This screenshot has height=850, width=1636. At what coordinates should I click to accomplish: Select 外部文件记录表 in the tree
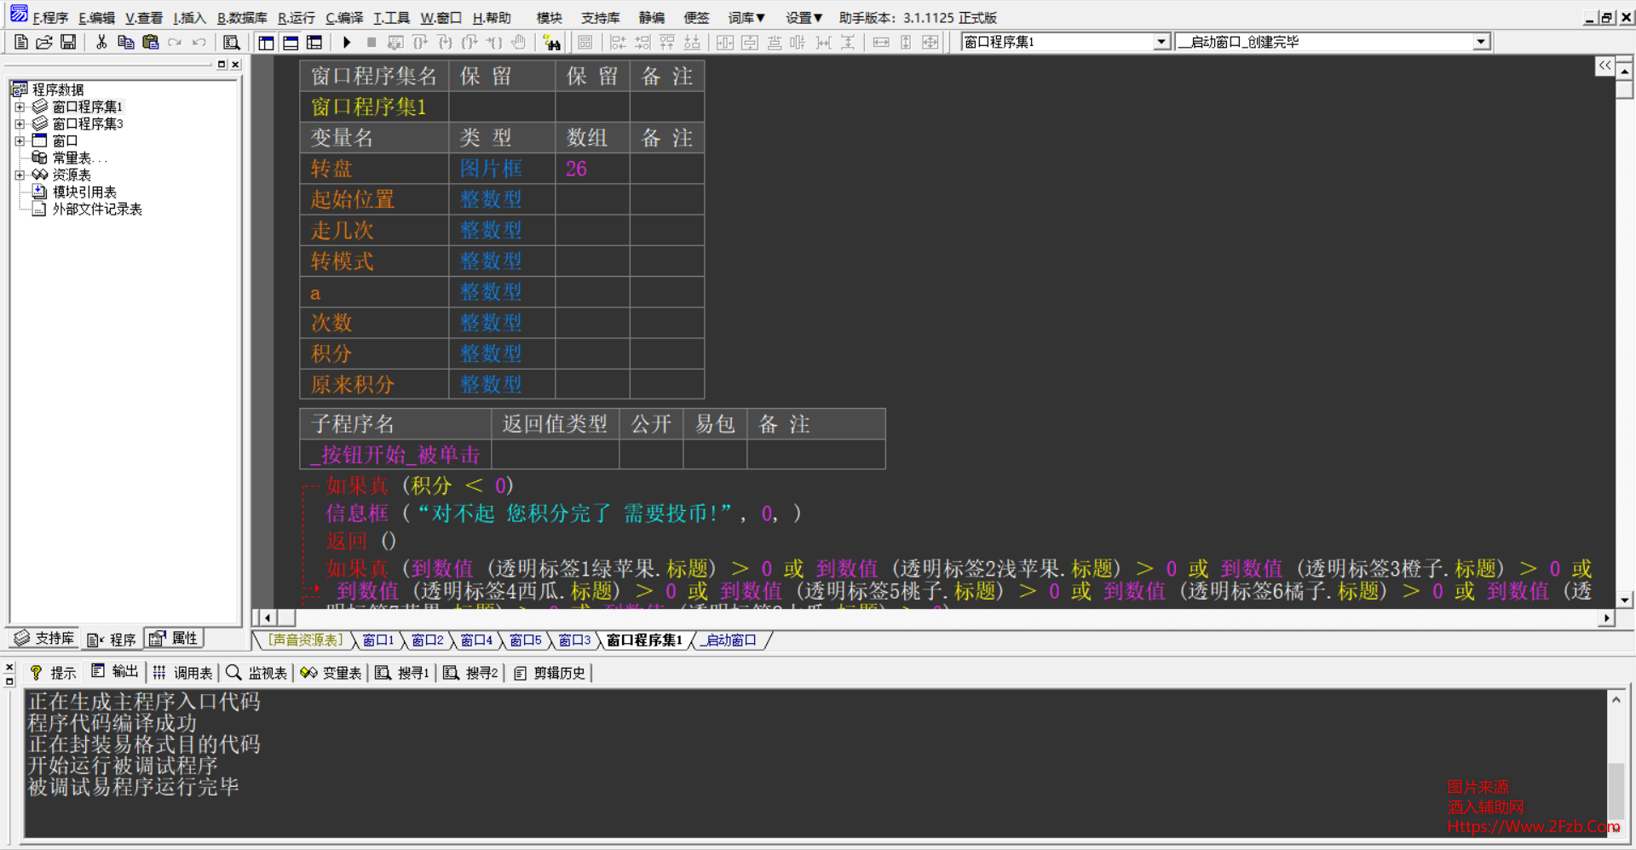(97, 210)
